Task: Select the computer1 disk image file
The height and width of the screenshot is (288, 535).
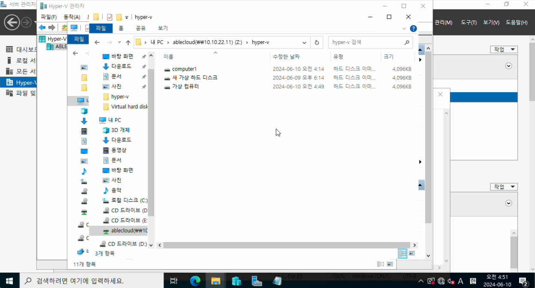Action: pyautogui.click(x=184, y=69)
